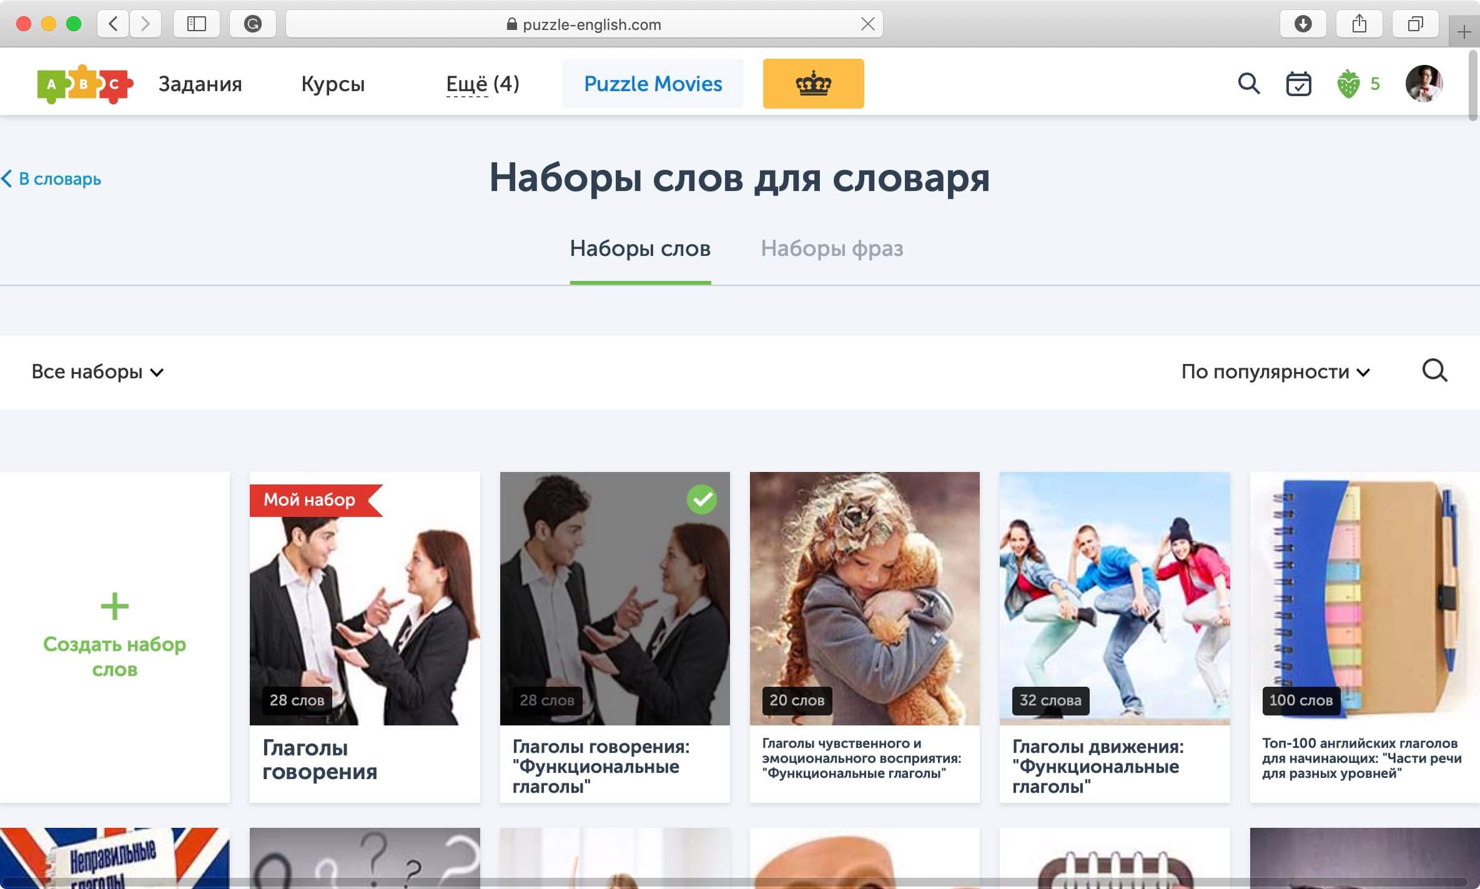
Task: Click the Safari share button
Action: click(x=1359, y=24)
